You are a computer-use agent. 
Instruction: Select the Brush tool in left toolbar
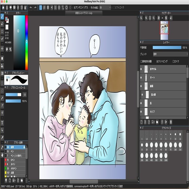tap(2, 16)
